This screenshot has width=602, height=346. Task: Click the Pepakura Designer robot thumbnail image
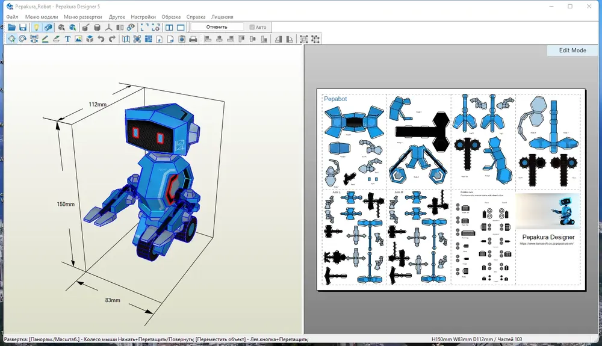(548, 211)
